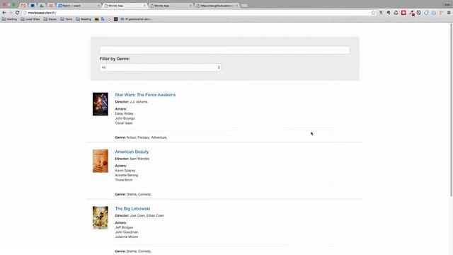Open the Hosting bookmarks folder

tap(9, 19)
